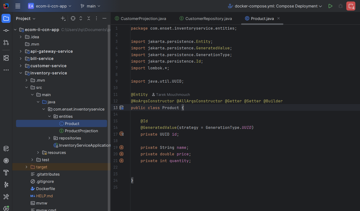Expand the repositories package

49,138
